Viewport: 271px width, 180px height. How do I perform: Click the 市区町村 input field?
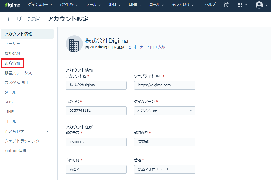point(96,169)
